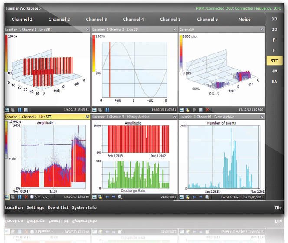Click the globe icon in Corona10 toolbar
288x243 pixels.
(187, 110)
